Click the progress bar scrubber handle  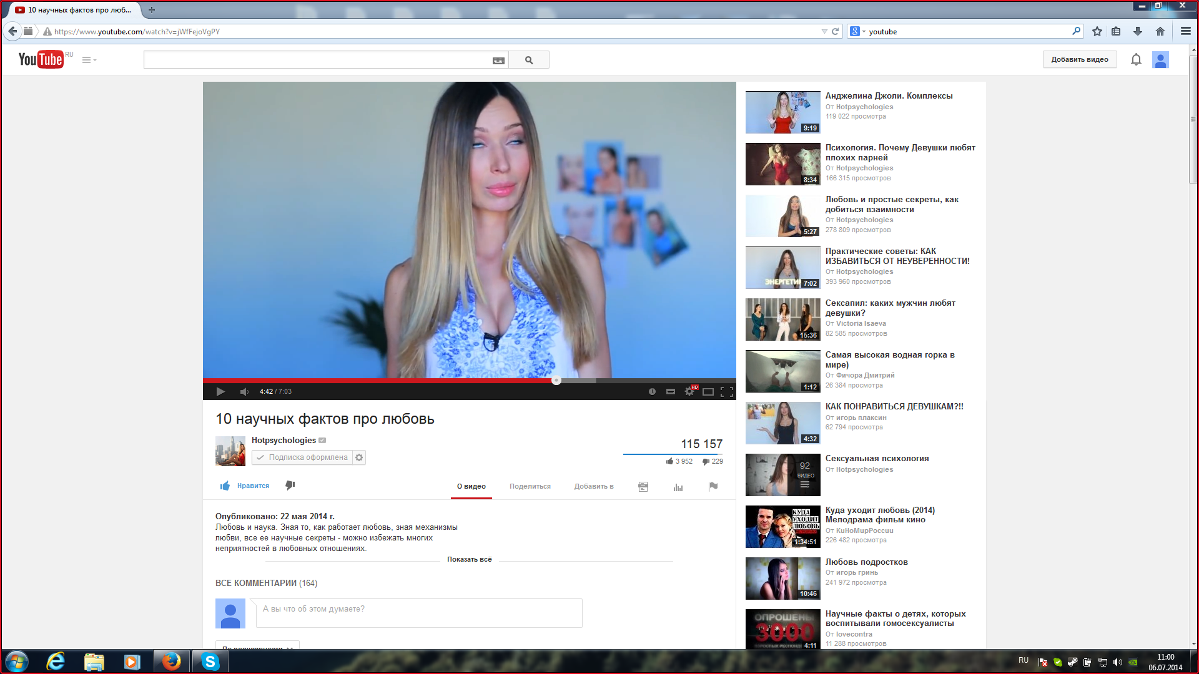coord(556,380)
